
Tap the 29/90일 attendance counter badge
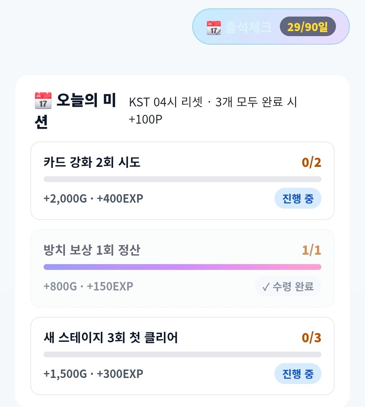[308, 27]
